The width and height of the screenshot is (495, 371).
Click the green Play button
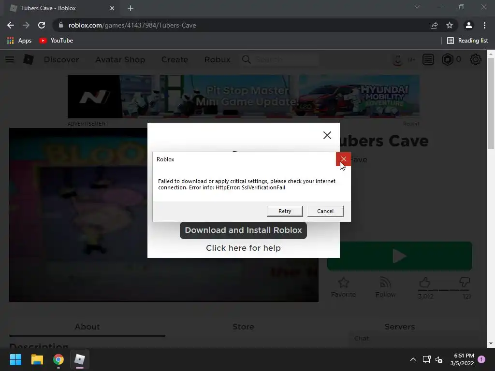[x=399, y=256]
